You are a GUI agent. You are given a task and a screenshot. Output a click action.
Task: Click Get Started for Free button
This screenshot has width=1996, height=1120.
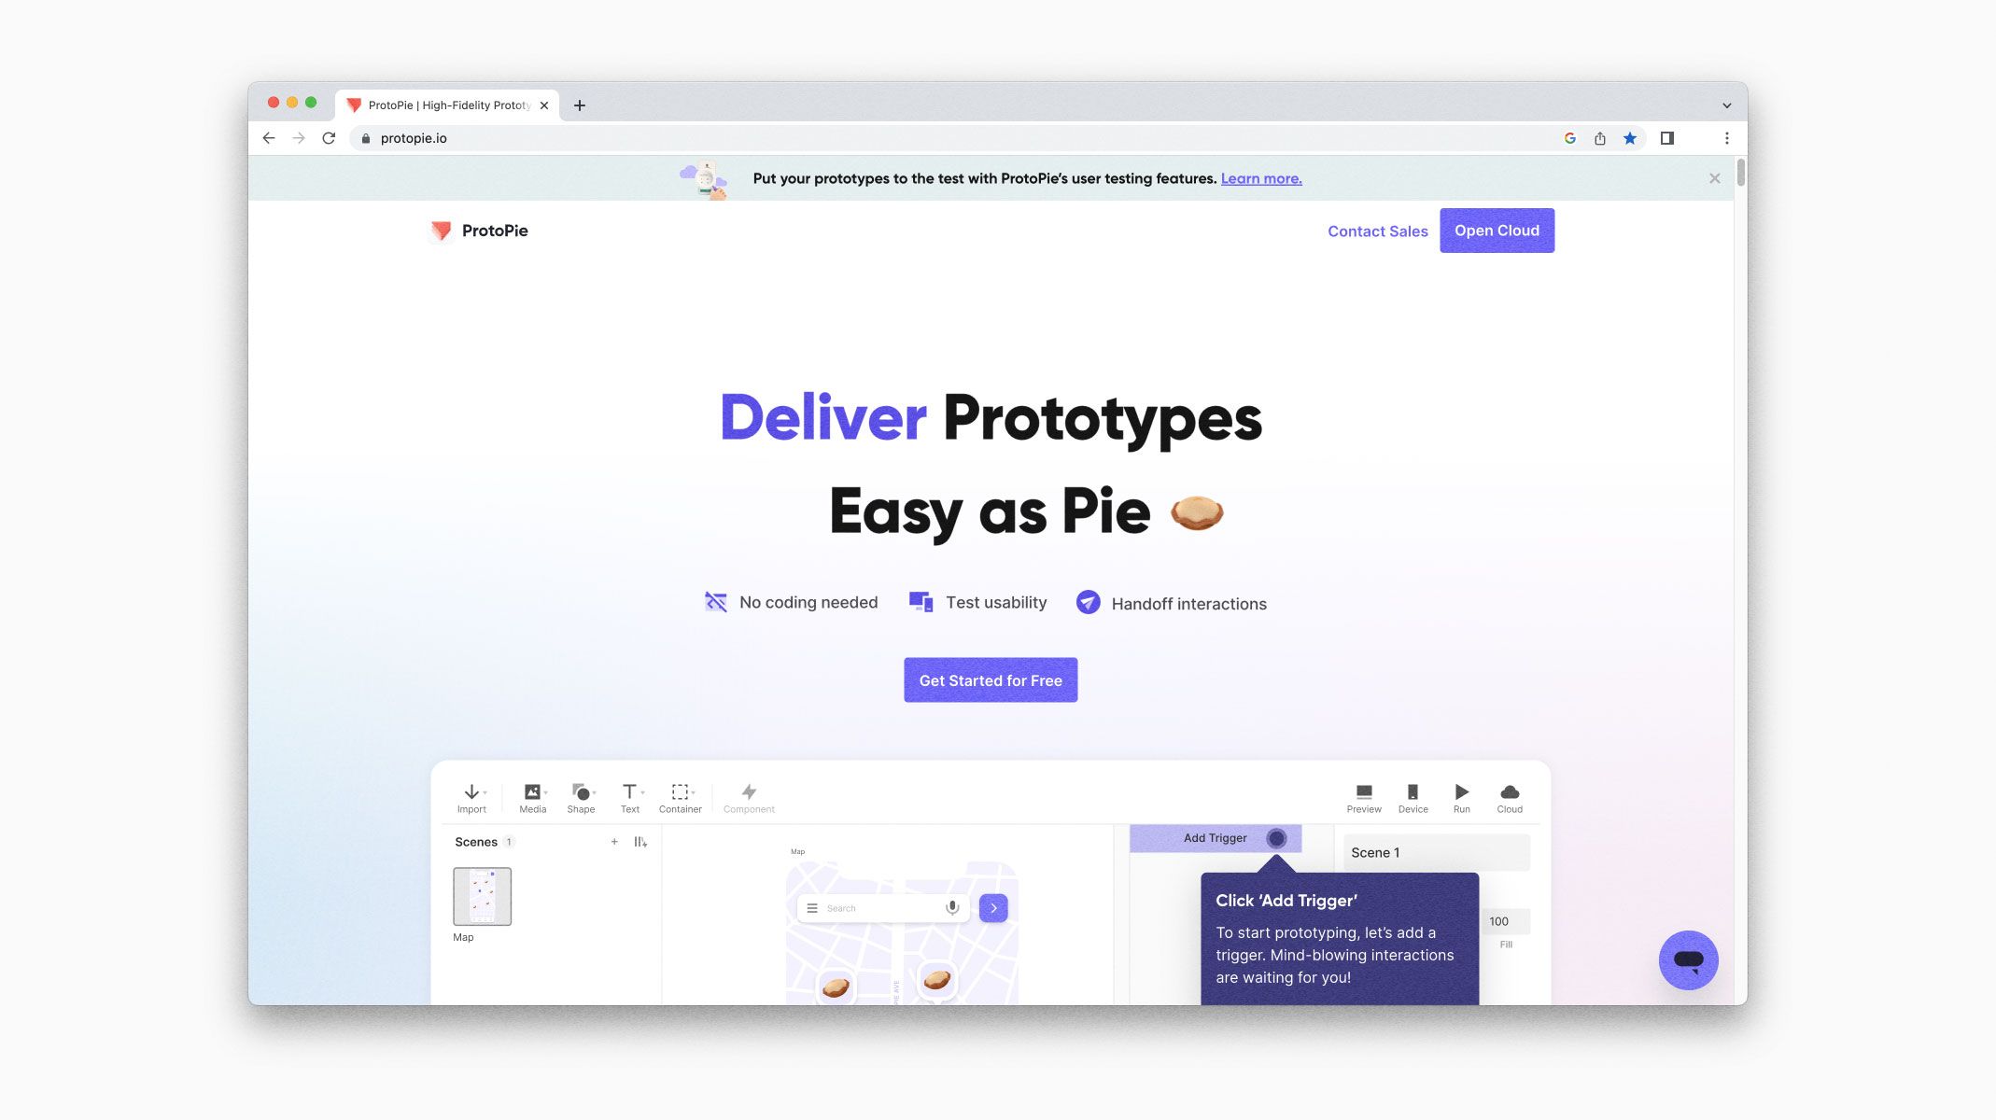[991, 679]
